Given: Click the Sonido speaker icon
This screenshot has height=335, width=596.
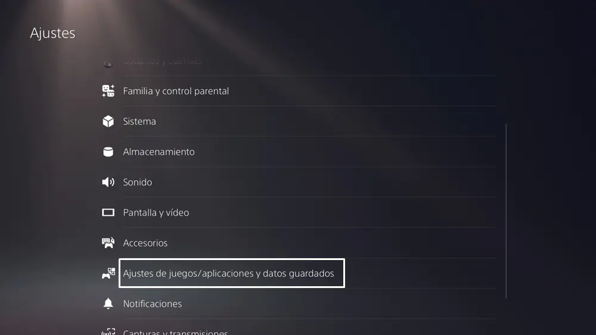Looking at the screenshot, I should [108, 182].
